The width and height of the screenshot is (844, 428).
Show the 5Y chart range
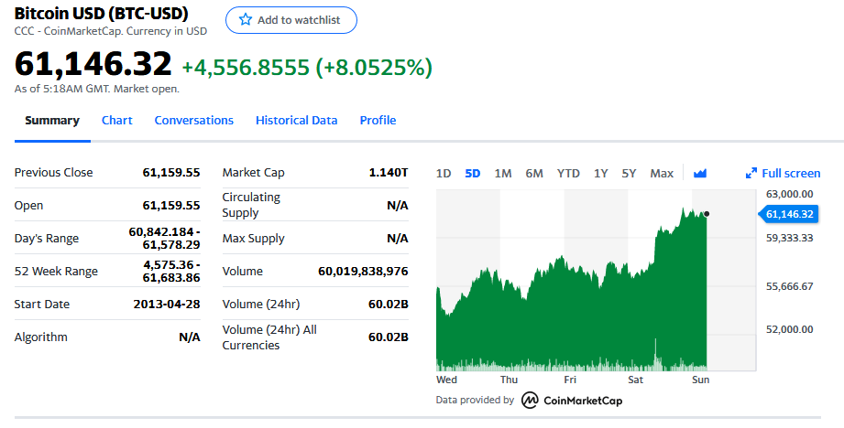click(629, 174)
